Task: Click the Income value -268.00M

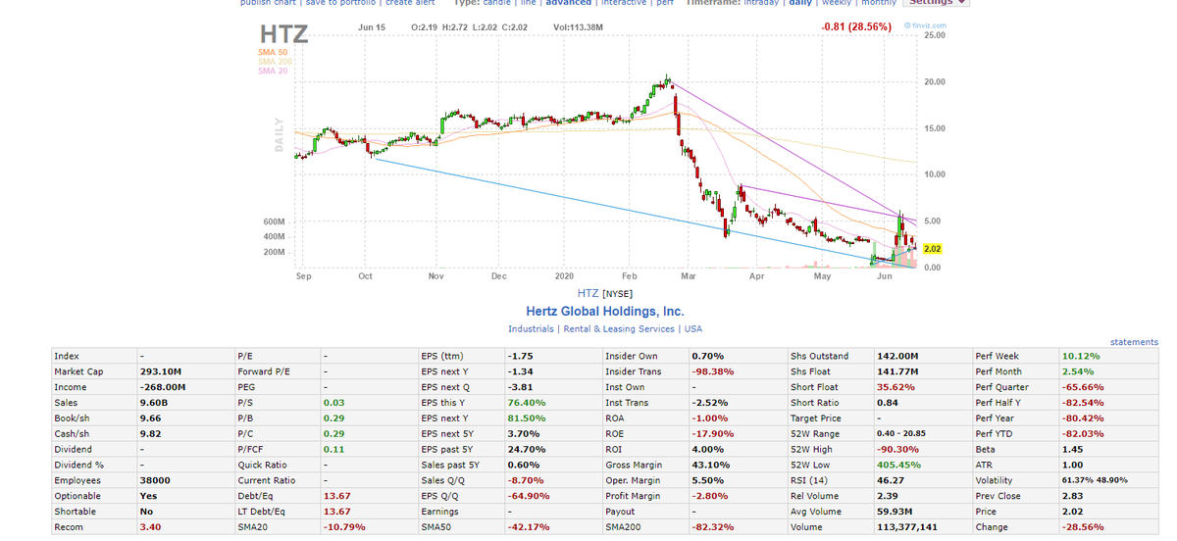Action: [163, 387]
